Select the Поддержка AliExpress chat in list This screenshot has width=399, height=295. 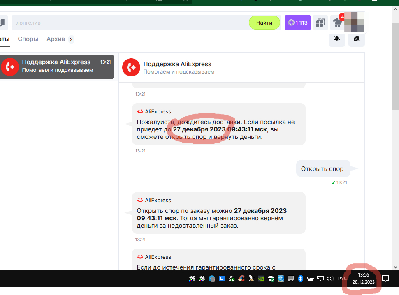(57, 66)
